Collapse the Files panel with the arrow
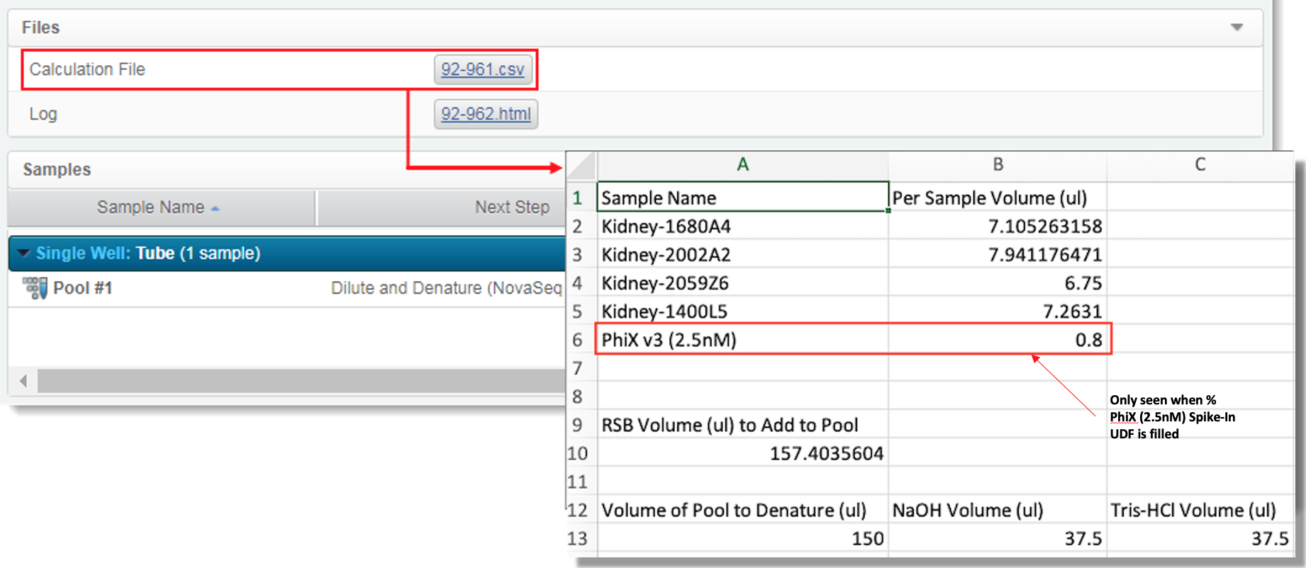Image resolution: width=1306 pixels, height=568 pixels. (1237, 28)
